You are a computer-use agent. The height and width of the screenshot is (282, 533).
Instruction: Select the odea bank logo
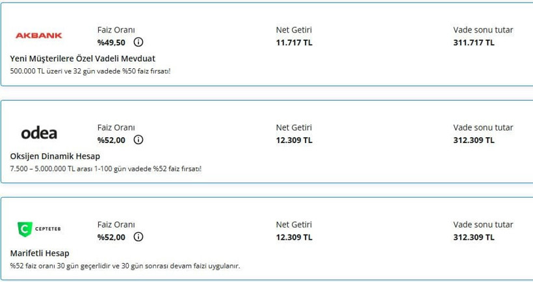click(39, 133)
